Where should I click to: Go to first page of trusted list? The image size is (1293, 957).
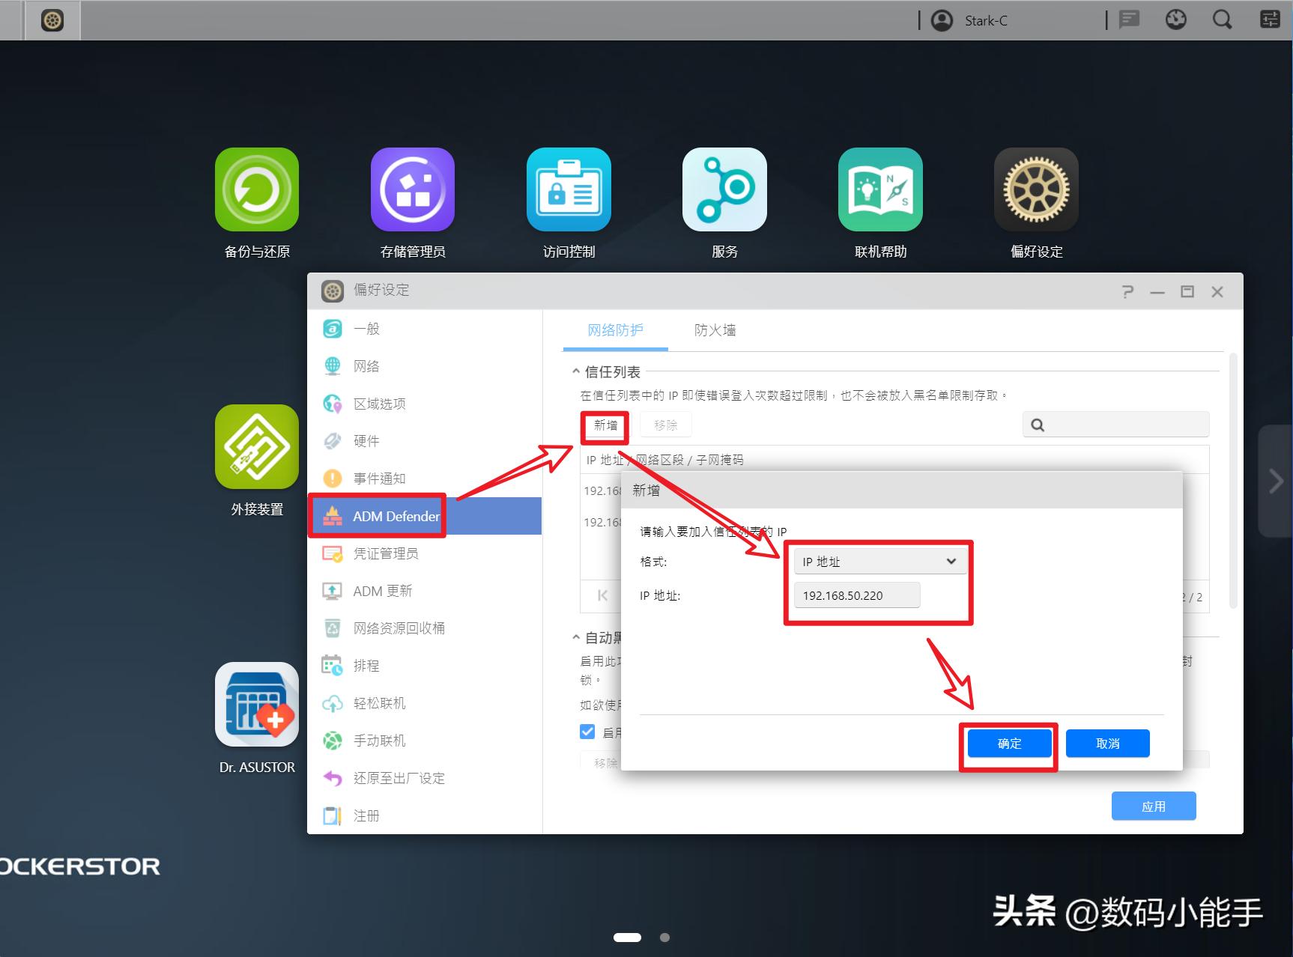point(602,596)
